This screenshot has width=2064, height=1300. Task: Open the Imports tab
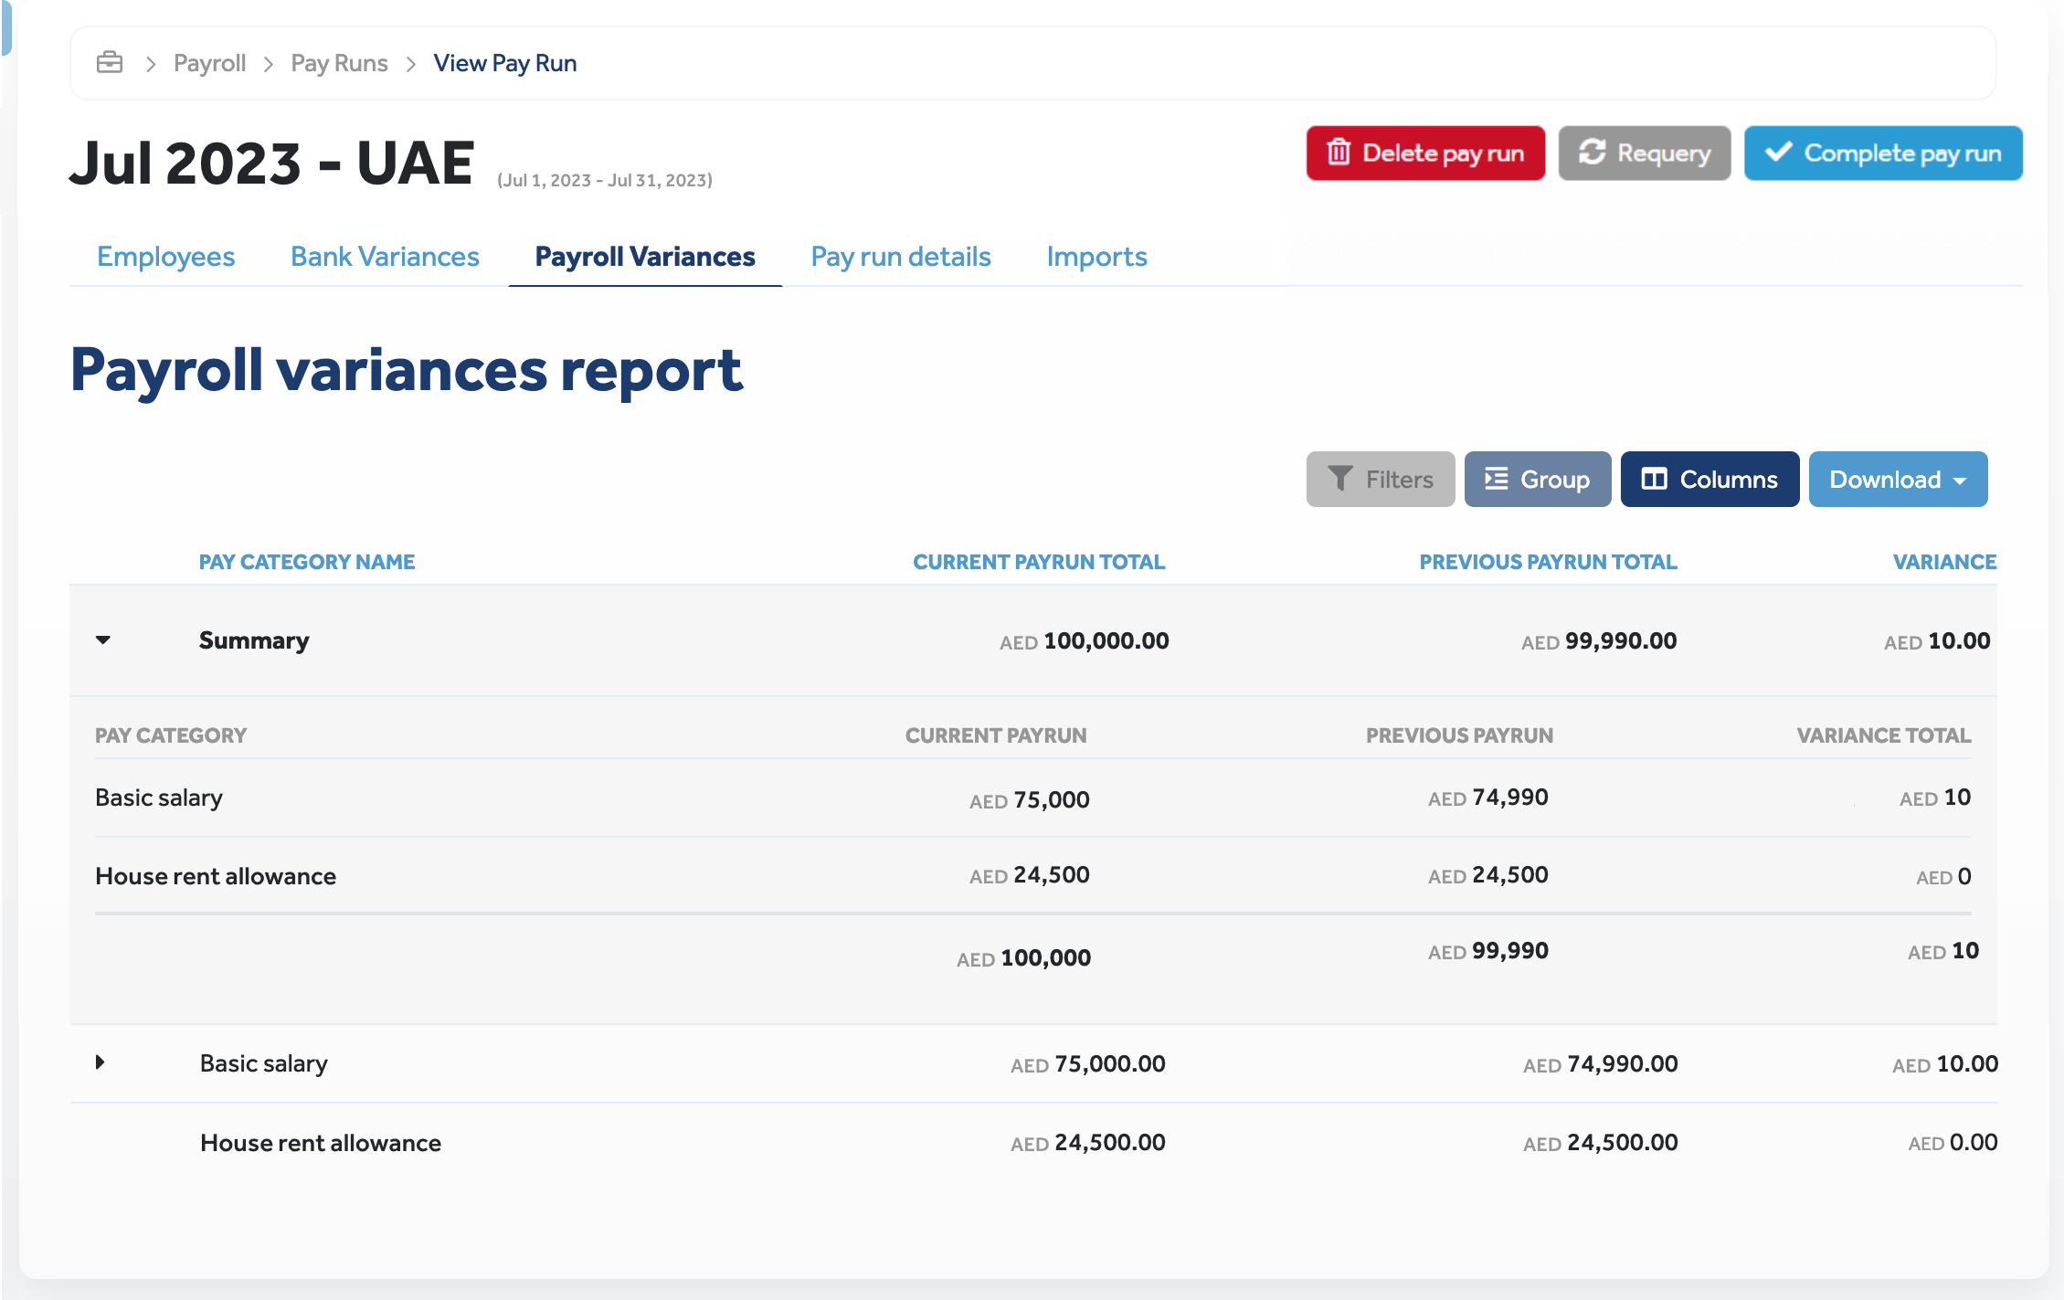tap(1096, 257)
